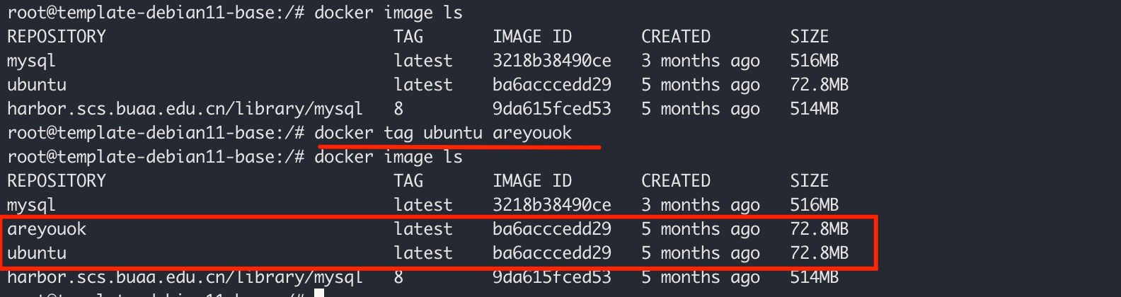This screenshot has height=297, width=1121.
Task: Place cursor at the terminal prompt cursor block
Action: point(319,293)
